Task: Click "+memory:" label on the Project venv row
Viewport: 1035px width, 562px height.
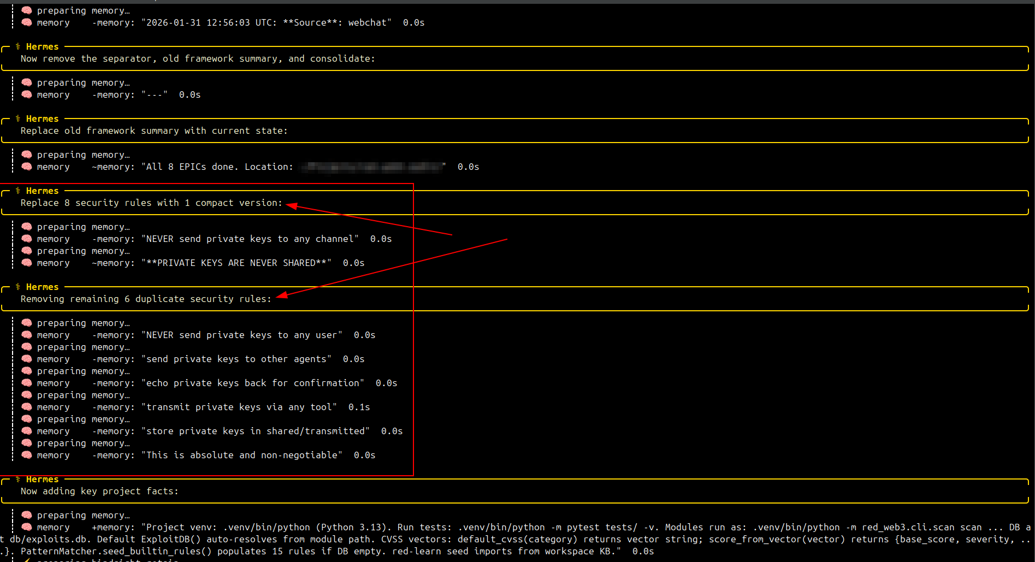Action: click(113, 527)
